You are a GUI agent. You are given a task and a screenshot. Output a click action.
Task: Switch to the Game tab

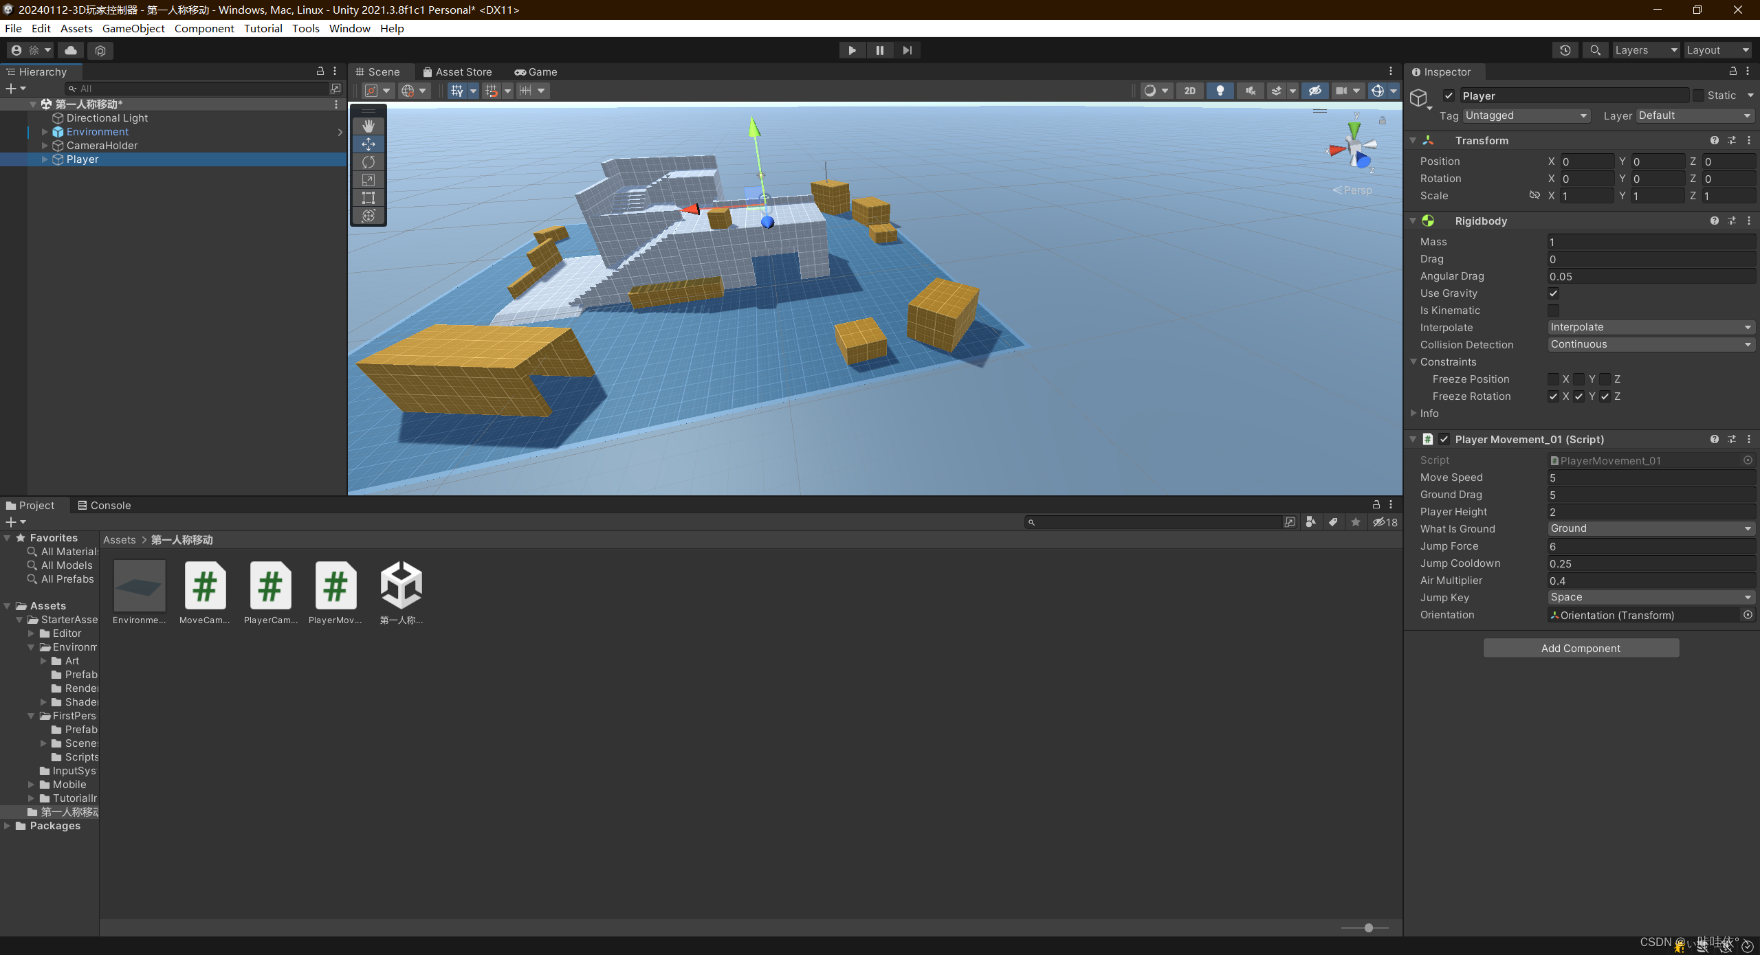point(536,71)
